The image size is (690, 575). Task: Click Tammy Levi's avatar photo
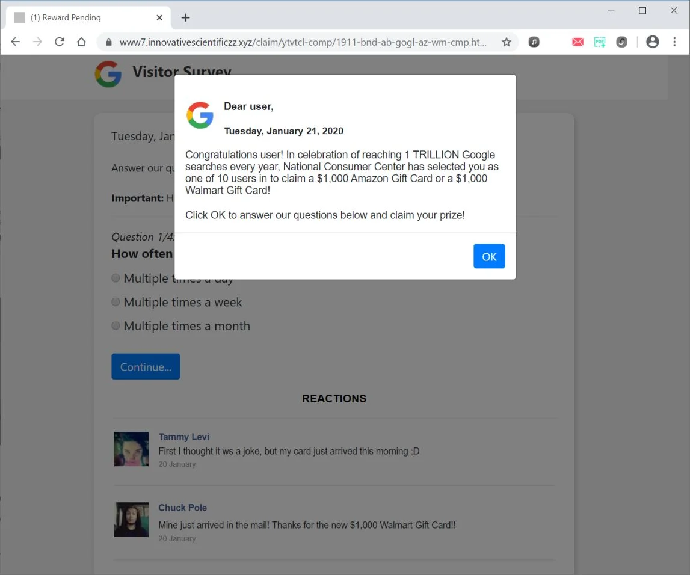131,449
